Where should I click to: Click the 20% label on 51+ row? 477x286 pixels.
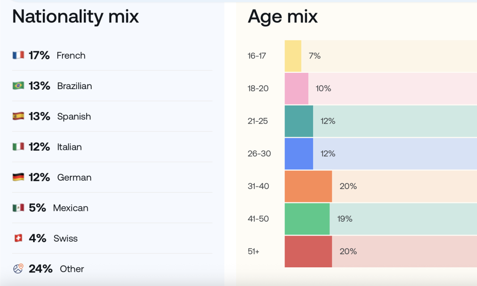tap(348, 251)
